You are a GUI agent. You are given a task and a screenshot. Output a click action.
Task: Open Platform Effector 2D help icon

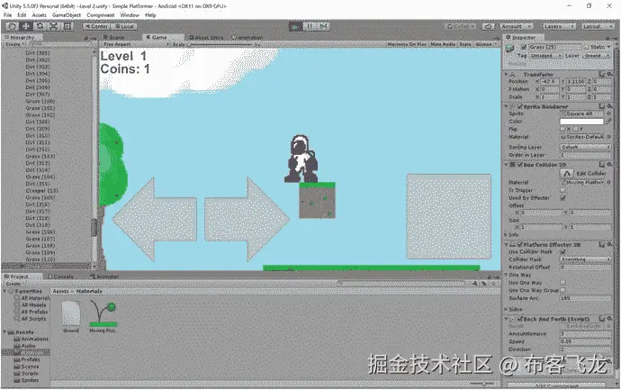(602, 245)
